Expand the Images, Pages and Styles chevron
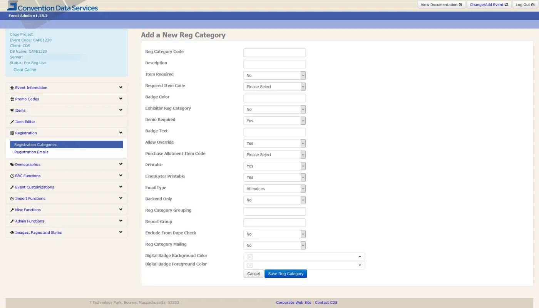Viewport: 539px width, 308px height. (121, 232)
